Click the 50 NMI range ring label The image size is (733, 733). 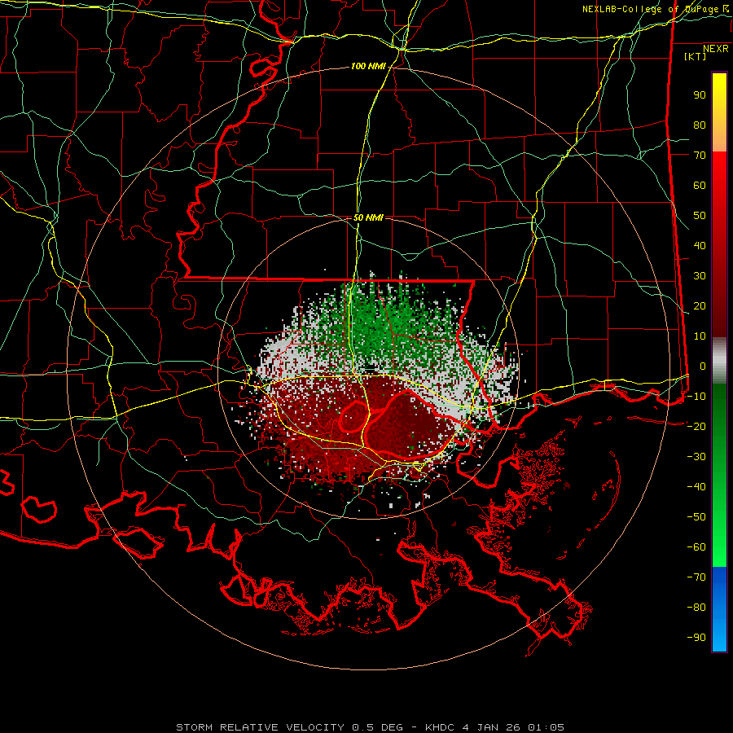[368, 217]
